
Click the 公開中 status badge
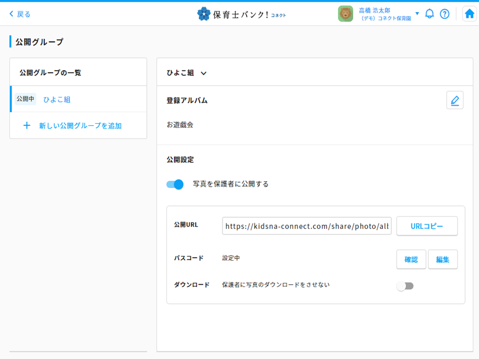point(26,99)
